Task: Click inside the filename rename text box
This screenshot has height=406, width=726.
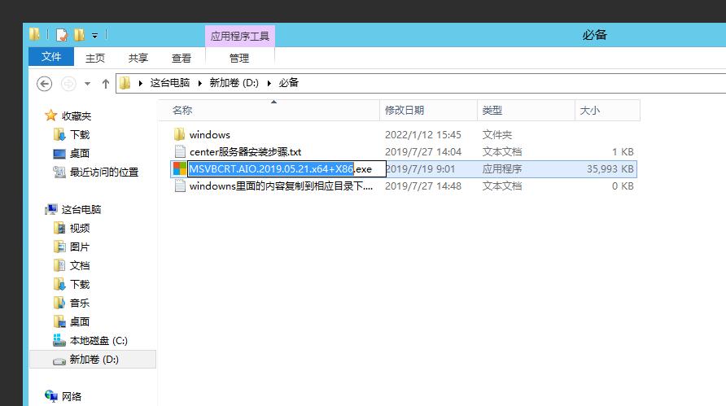Action: 368,169
